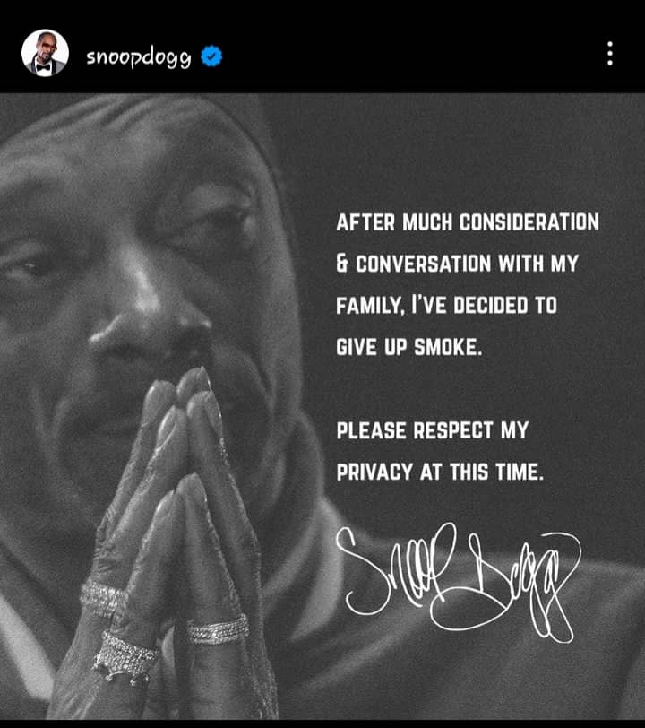645x728 pixels.
Task: Open the three-dot more options menu
Action: pos(610,54)
